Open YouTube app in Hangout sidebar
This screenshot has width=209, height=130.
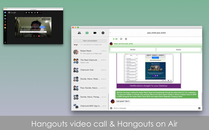[x=5, y=25]
